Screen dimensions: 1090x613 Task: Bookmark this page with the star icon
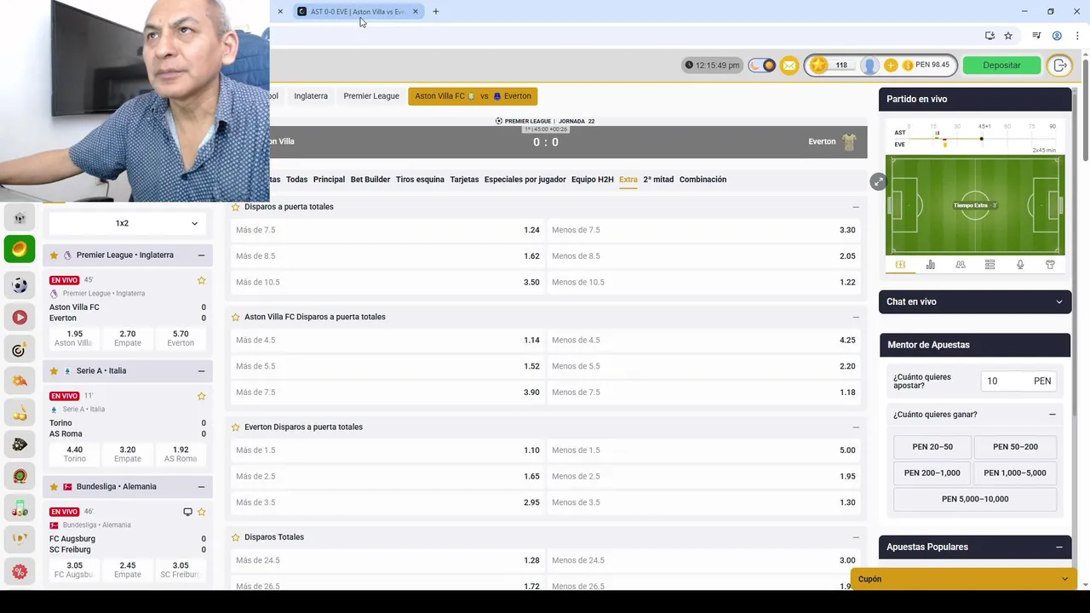[x=1008, y=36]
